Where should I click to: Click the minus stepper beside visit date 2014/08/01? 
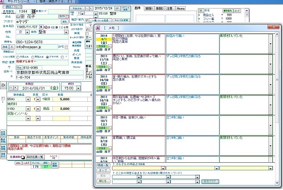12,88
